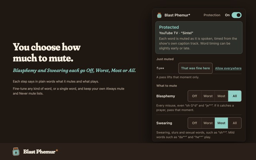256x160 pixels.
Task: Set Blasphemy level to Off
Action: [x=194, y=96]
